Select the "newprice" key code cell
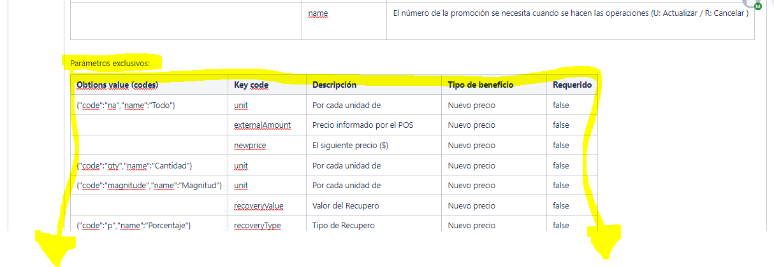Viewport: 774px width, 267px height. pyautogui.click(x=250, y=146)
